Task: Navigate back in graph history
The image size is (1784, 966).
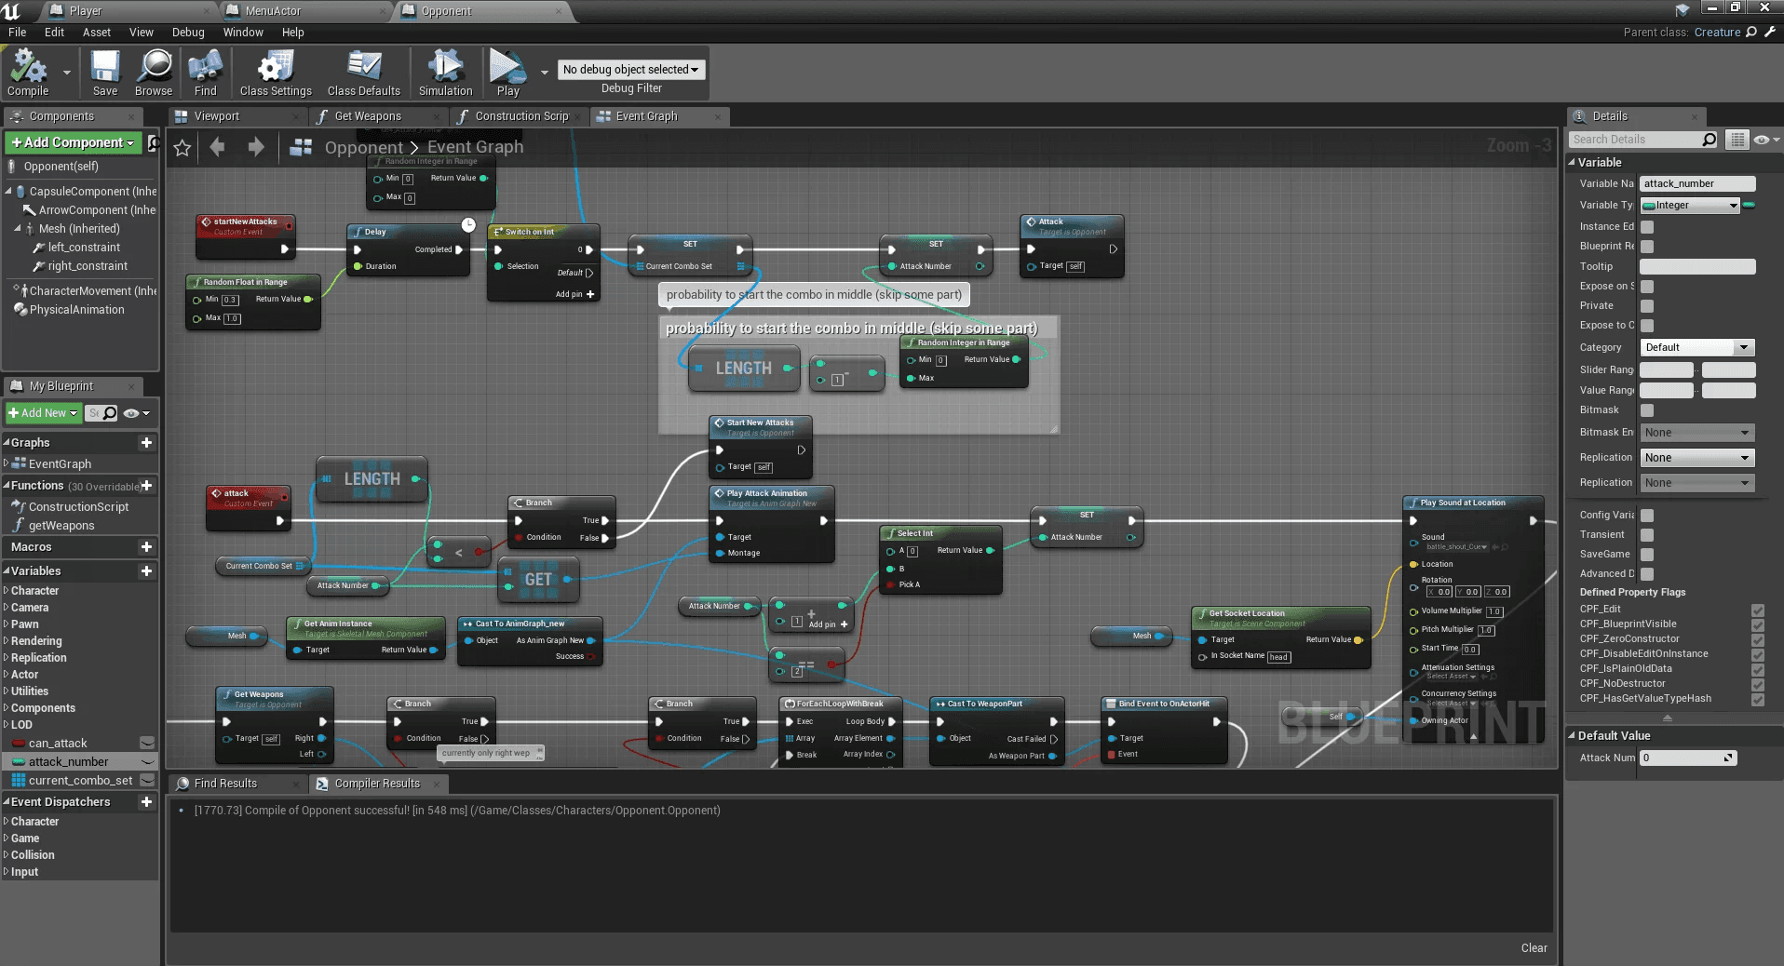Action: [218, 147]
